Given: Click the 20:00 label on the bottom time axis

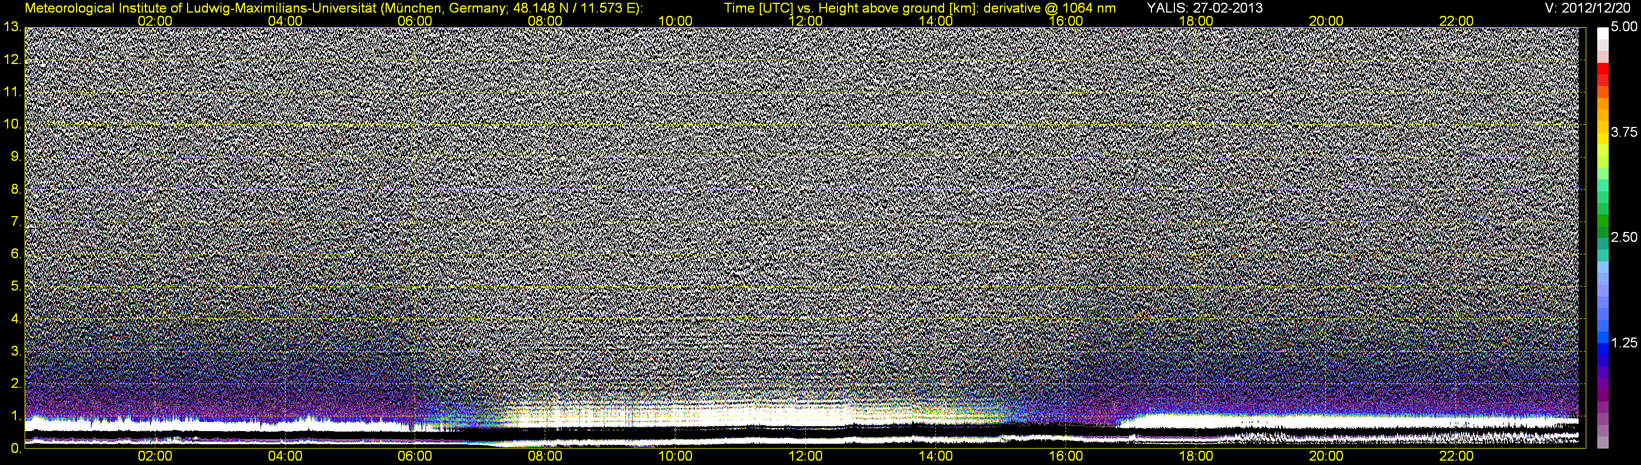Looking at the screenshot, I should coord(1326,457).
